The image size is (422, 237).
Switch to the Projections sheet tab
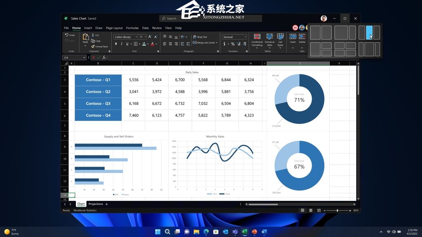[x=96, y=204]
